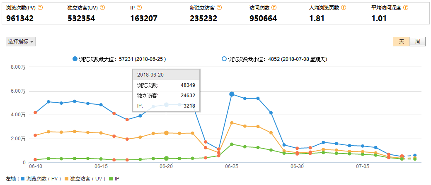Click the 532354 unique visitors total
Viewport: 431px width, 185px height.
pyautogui.click(x=81, y=18)
